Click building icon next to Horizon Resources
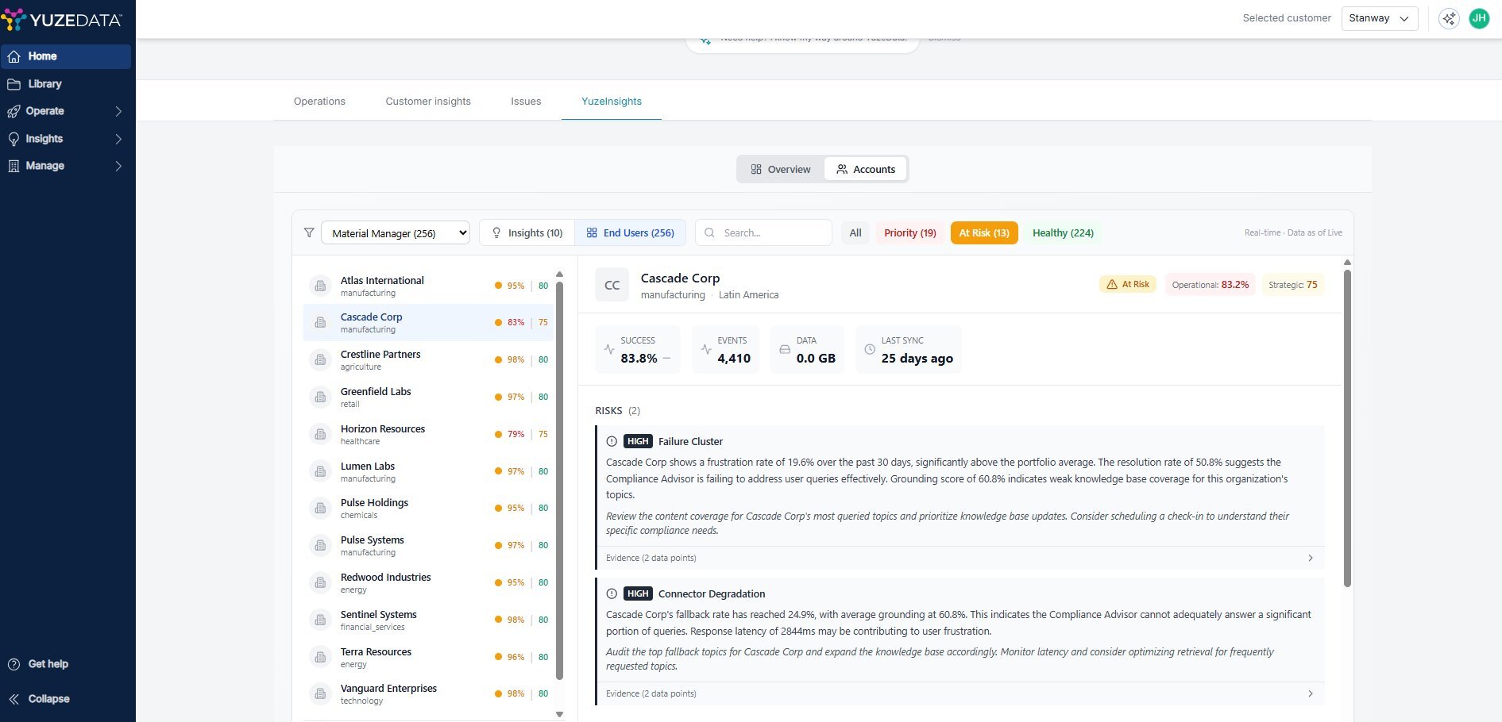 320,434
